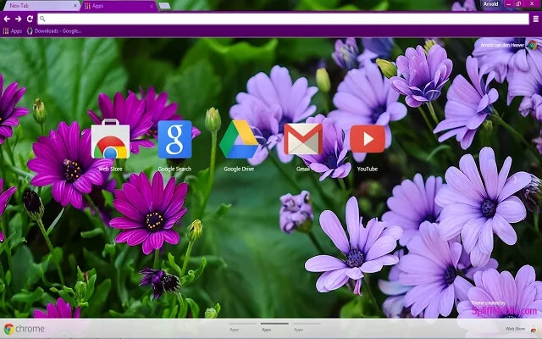Open the Gmail app icon
The height and width of the screenshot is (339, 542).
point(303,139)
